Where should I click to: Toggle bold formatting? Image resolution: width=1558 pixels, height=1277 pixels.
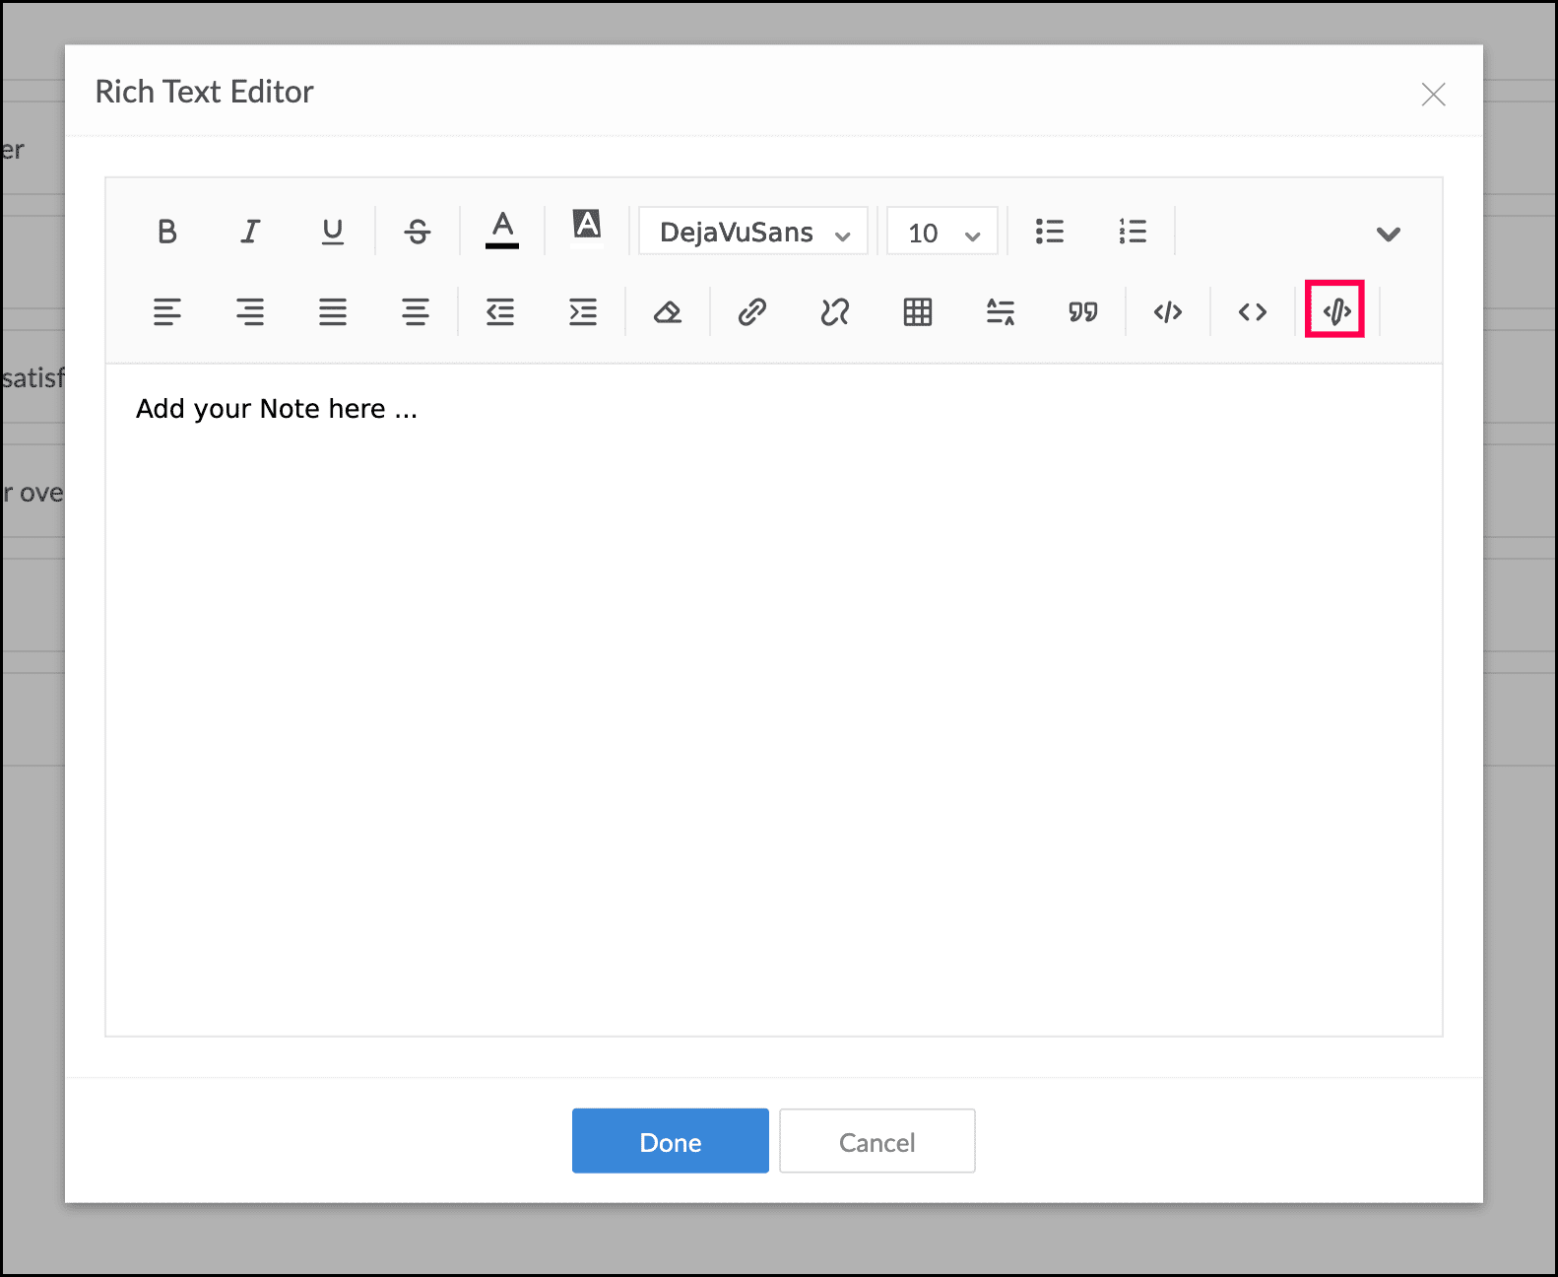click(167, 232)
